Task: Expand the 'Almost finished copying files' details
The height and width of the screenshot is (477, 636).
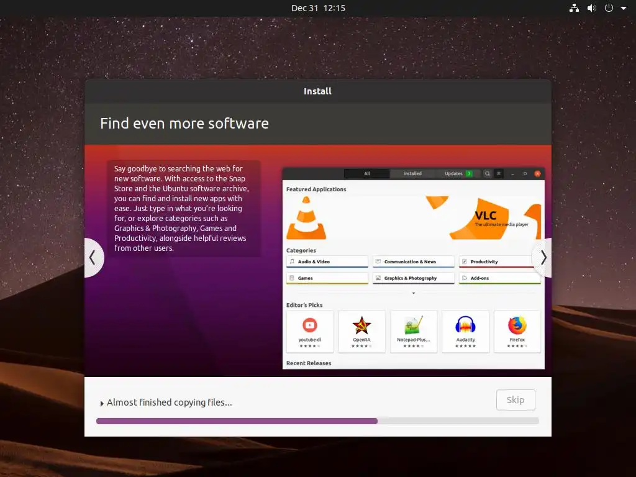Action: tap(102, 403)
